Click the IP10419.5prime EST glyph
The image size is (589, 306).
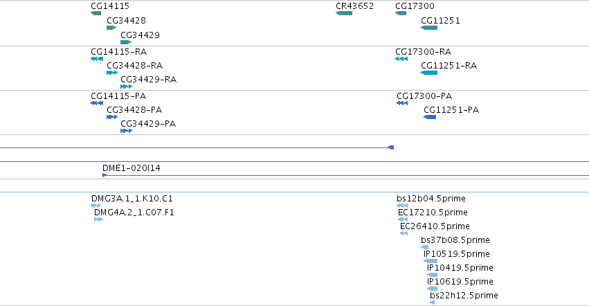point(432,275)
